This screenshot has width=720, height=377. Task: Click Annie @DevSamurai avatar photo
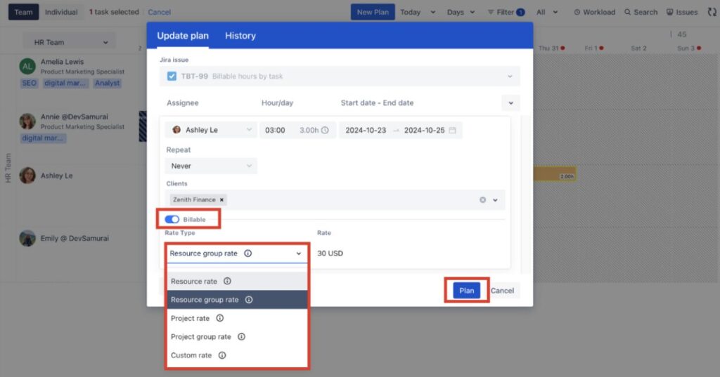(x=27, y=121)
